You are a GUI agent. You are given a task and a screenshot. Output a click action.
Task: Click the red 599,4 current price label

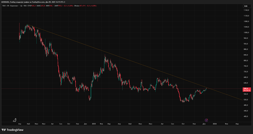click(x=245, y=89)
